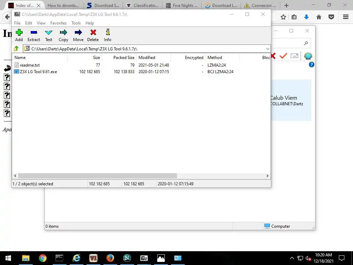Select readme.txt file row

(141, 65)
